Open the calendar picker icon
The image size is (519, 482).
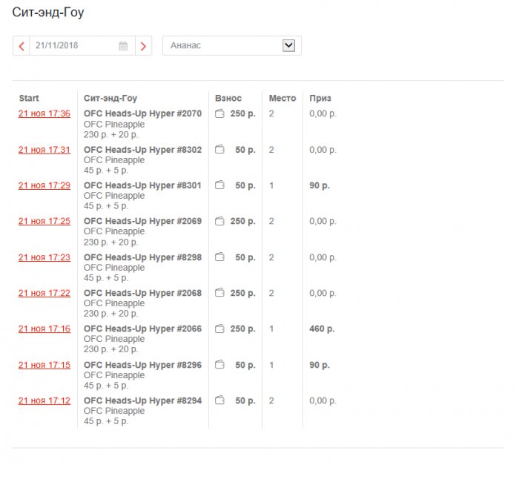(x=123, y=46)
